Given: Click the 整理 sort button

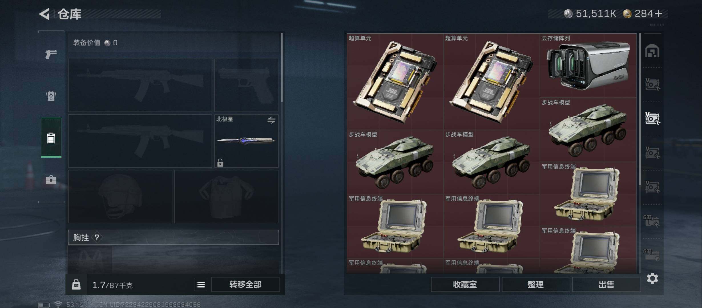Looking at the screenshot, I should pos(536,285).
